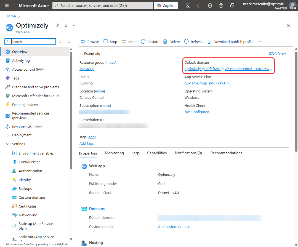The width and height of the screenshot is (298, 247).
Task: Refresh the overview page
Action: [193, 42]
